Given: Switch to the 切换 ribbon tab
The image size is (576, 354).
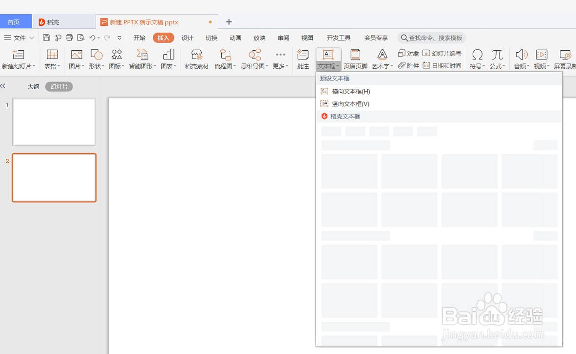Looking at the screenshot, I should click(x=211, y=38).
